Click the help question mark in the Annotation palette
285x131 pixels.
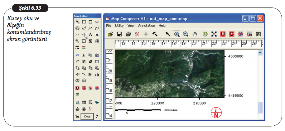97,116
